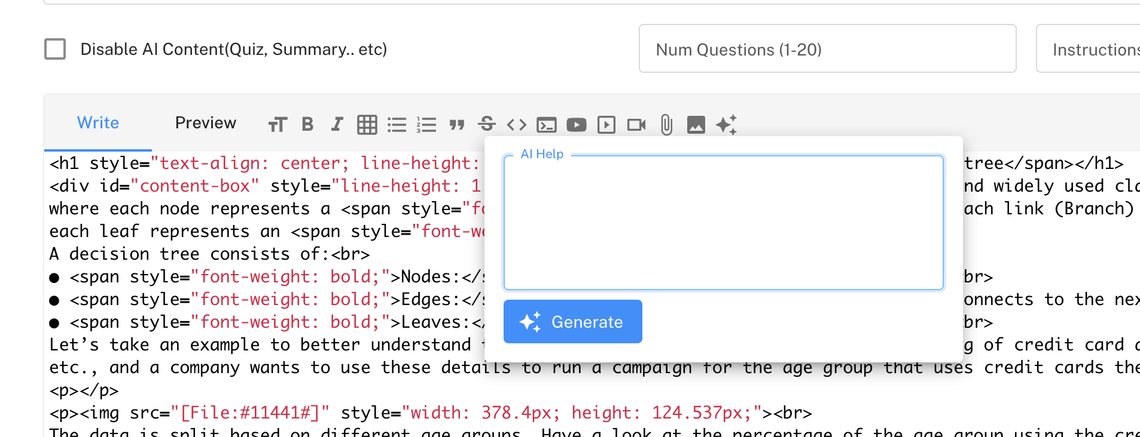Enable the Disable AI Content checkbox
The image size is (1140, 437).
tap(55, 49)
